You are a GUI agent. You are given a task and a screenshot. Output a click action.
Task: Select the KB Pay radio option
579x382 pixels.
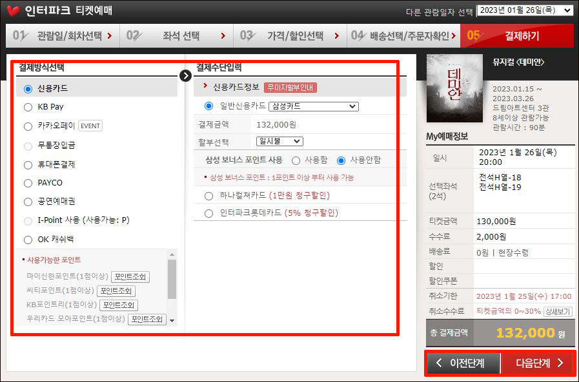(28, 107)
